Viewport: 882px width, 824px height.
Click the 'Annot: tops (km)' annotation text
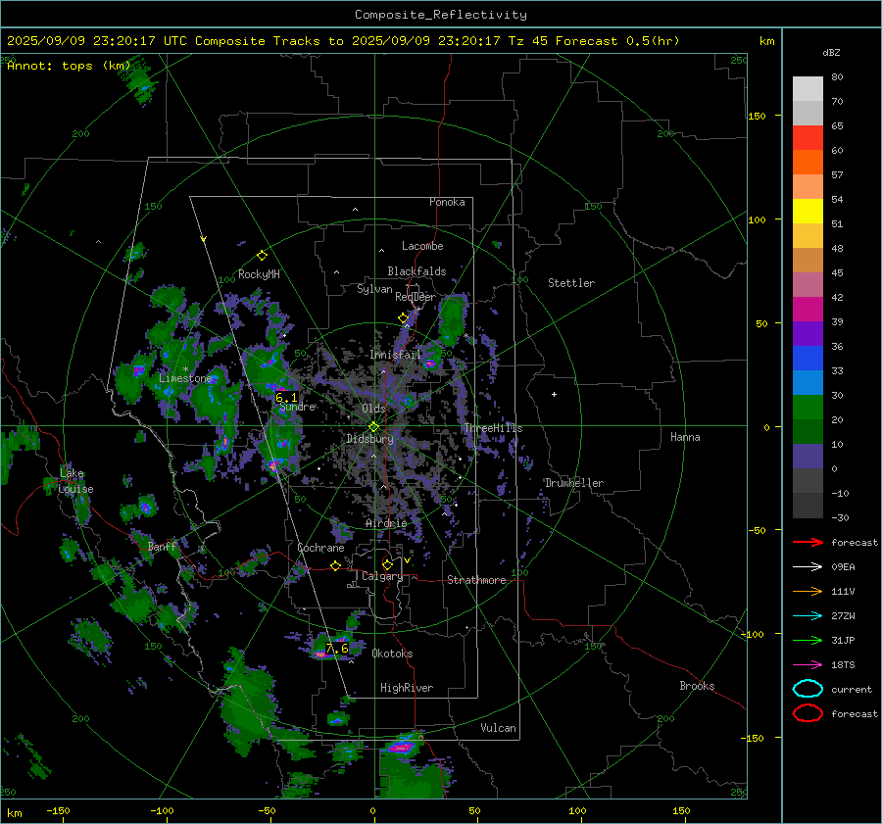69,66
